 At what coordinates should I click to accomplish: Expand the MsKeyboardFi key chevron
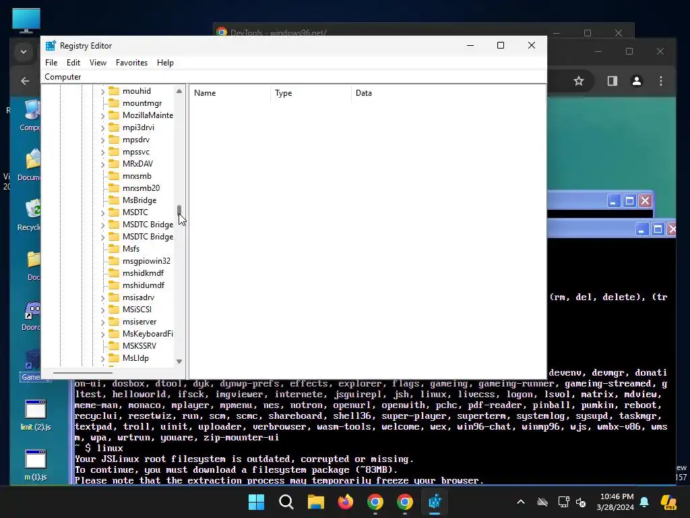coord(102,335)
